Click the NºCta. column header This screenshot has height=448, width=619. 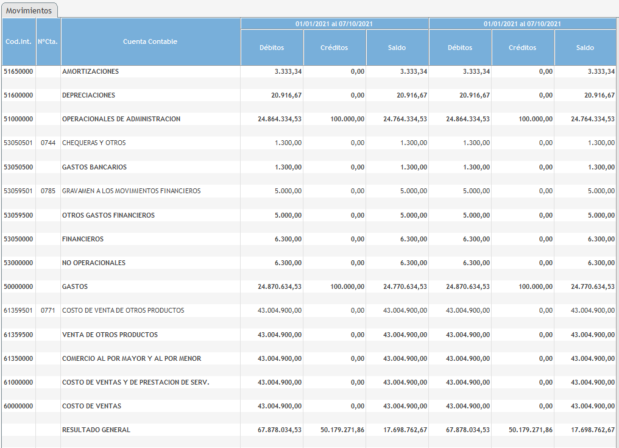[48, 41]
